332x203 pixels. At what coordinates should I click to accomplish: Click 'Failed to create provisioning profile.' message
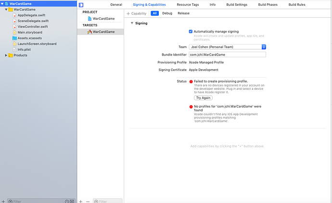click(221, 81)
